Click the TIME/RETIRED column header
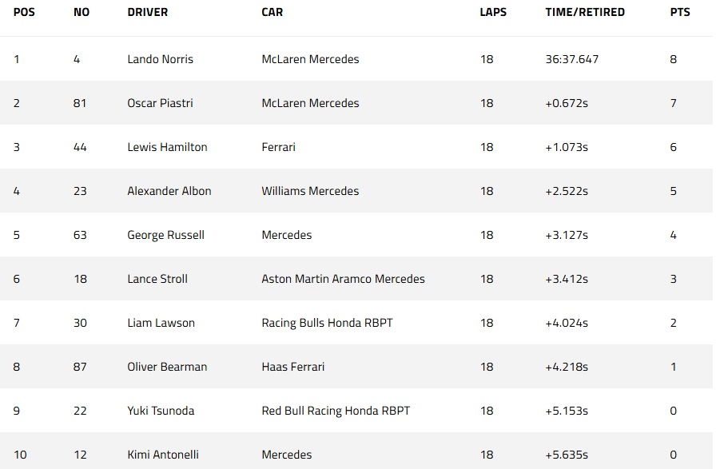Image resolution: width=716 pixels, height=469 pixels. point(585,12)
